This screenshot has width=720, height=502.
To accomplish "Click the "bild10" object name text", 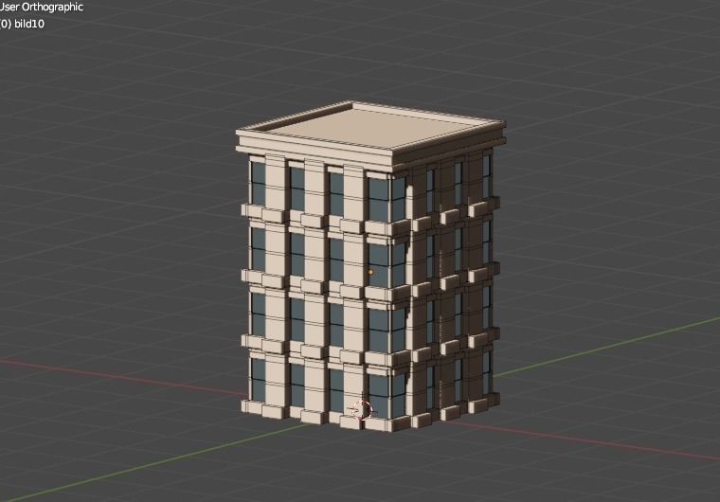I will [29, 24].
